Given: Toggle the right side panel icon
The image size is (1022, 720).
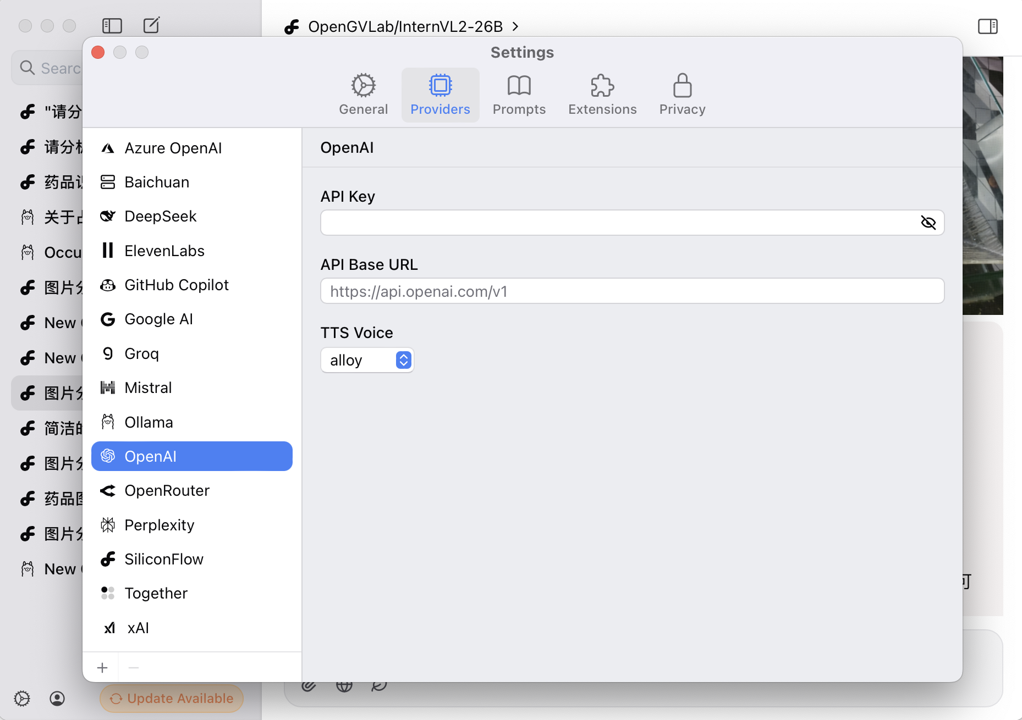Looking at the screenshot, I should tap(988, 26).
